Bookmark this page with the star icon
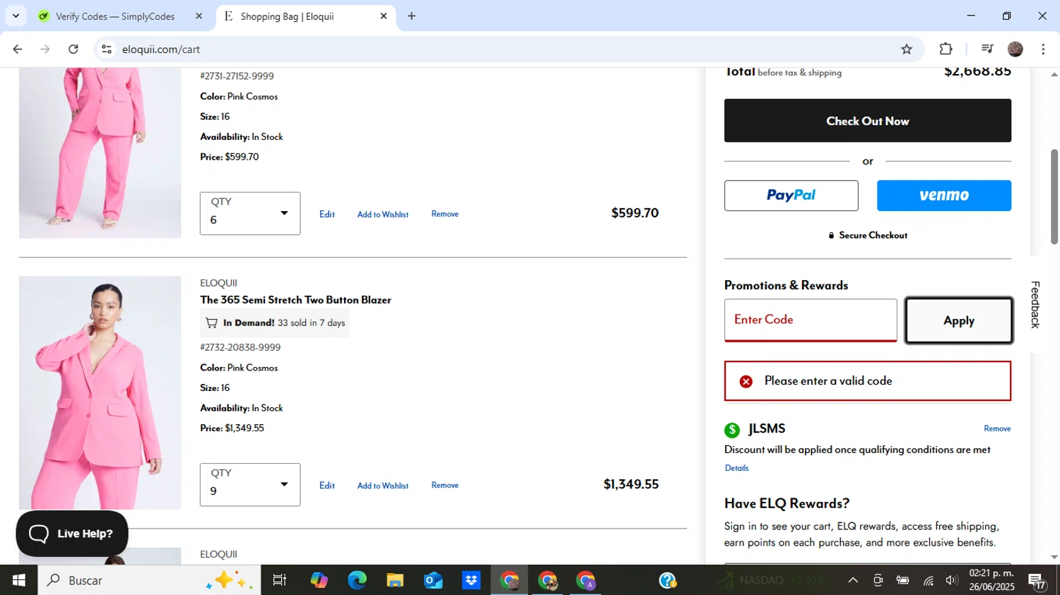This screenshot has width=1060, height=595. click(x=907, y=49)
